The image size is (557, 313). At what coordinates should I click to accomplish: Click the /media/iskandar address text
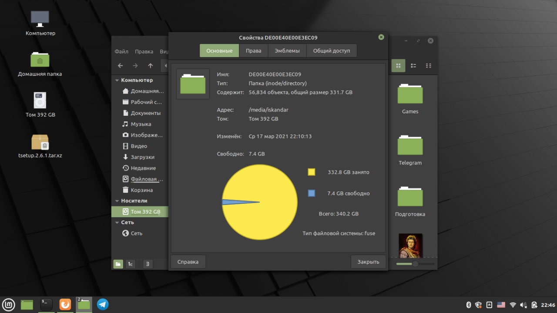[x=268, y=110]
